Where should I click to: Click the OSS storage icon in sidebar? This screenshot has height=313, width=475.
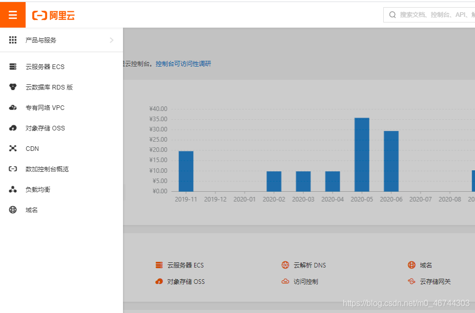(13, 128)
